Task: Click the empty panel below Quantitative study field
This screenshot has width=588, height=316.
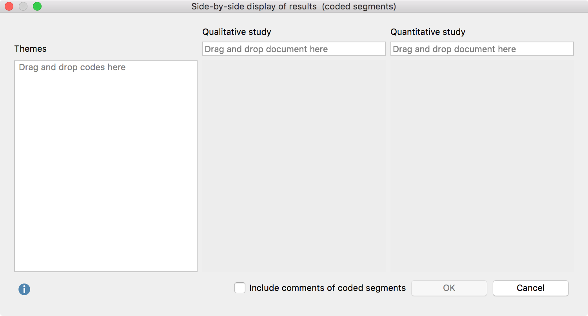Action: (x=482, y=166)
